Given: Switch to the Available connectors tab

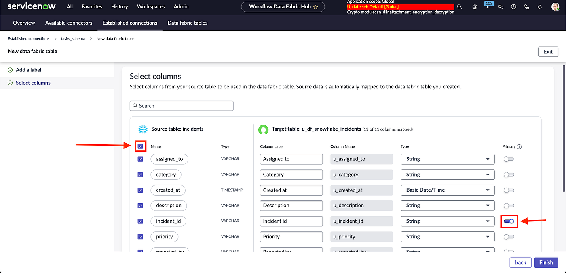Looking at the screenshot, I should pos(69,23).
